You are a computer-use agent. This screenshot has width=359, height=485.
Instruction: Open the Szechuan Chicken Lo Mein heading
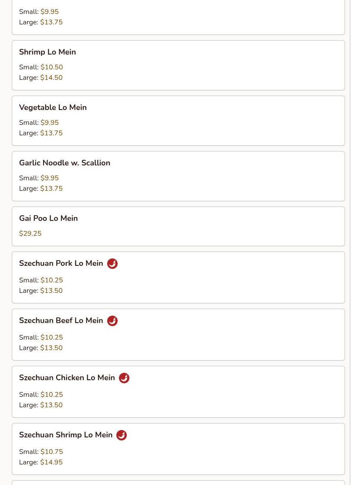coord(67,378)
